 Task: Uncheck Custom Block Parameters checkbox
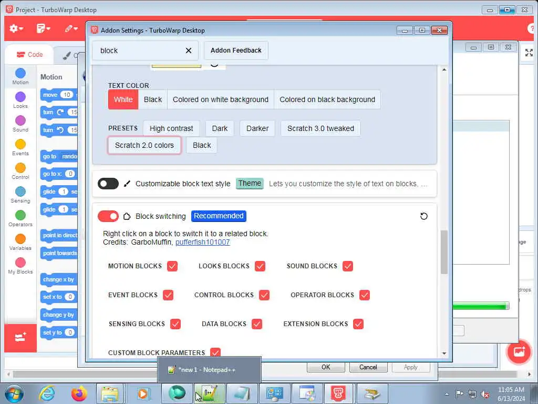pos(215,352)
